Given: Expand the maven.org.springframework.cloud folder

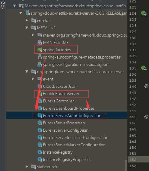Looking at the screenshot, I should (x=33, y=35).
